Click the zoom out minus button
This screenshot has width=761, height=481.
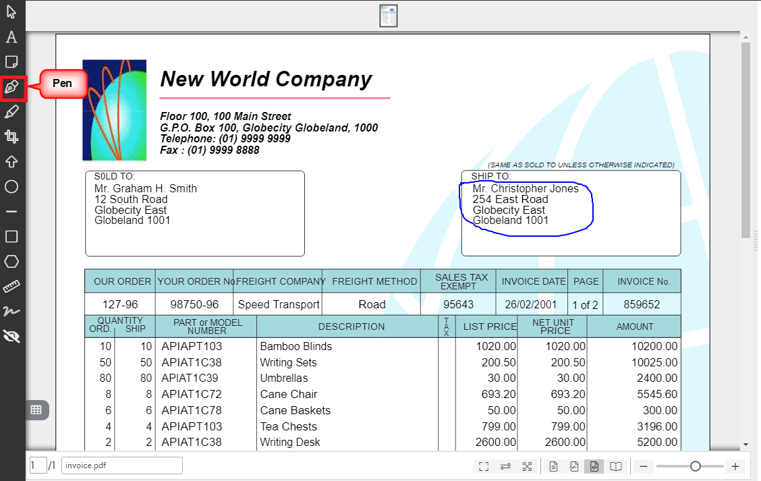click(644, 466)
